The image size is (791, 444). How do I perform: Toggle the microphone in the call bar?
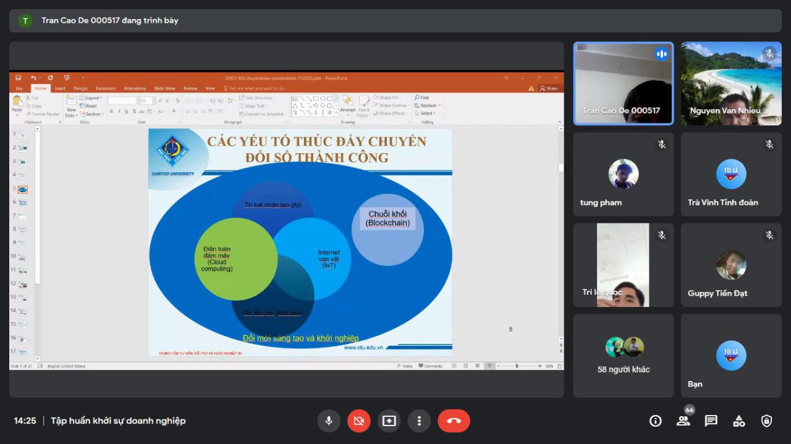tap(329, 421)
